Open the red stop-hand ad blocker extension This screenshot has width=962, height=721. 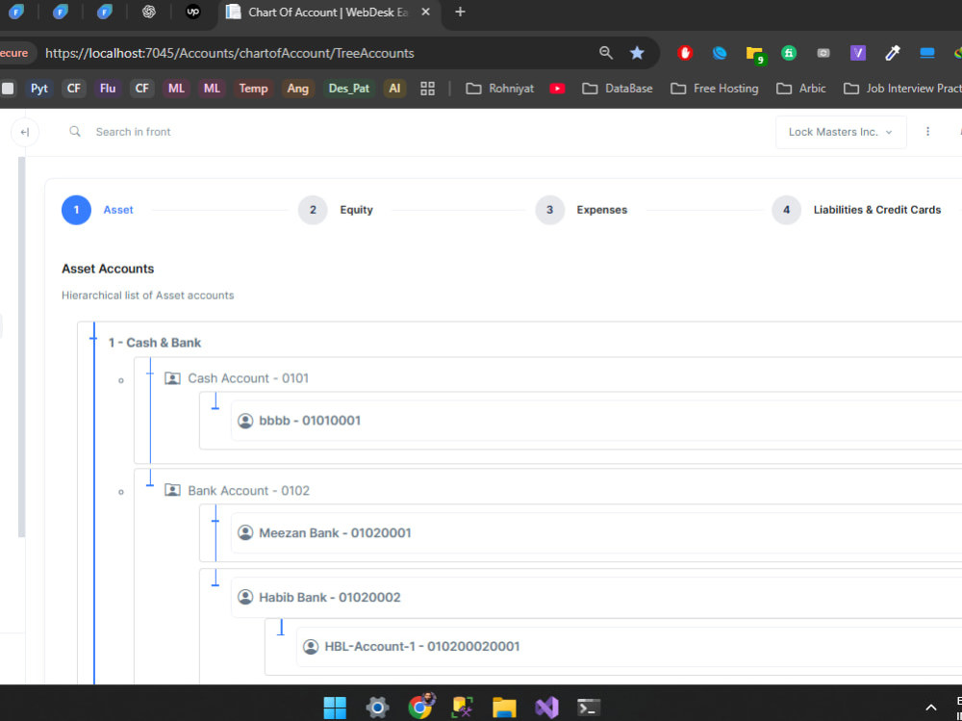(685, 53)
